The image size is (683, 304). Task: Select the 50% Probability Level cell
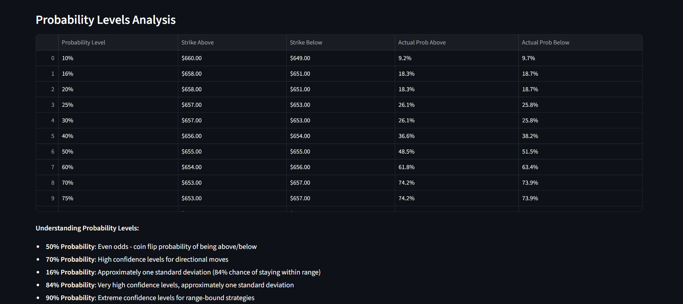click(x=68, y=152)
